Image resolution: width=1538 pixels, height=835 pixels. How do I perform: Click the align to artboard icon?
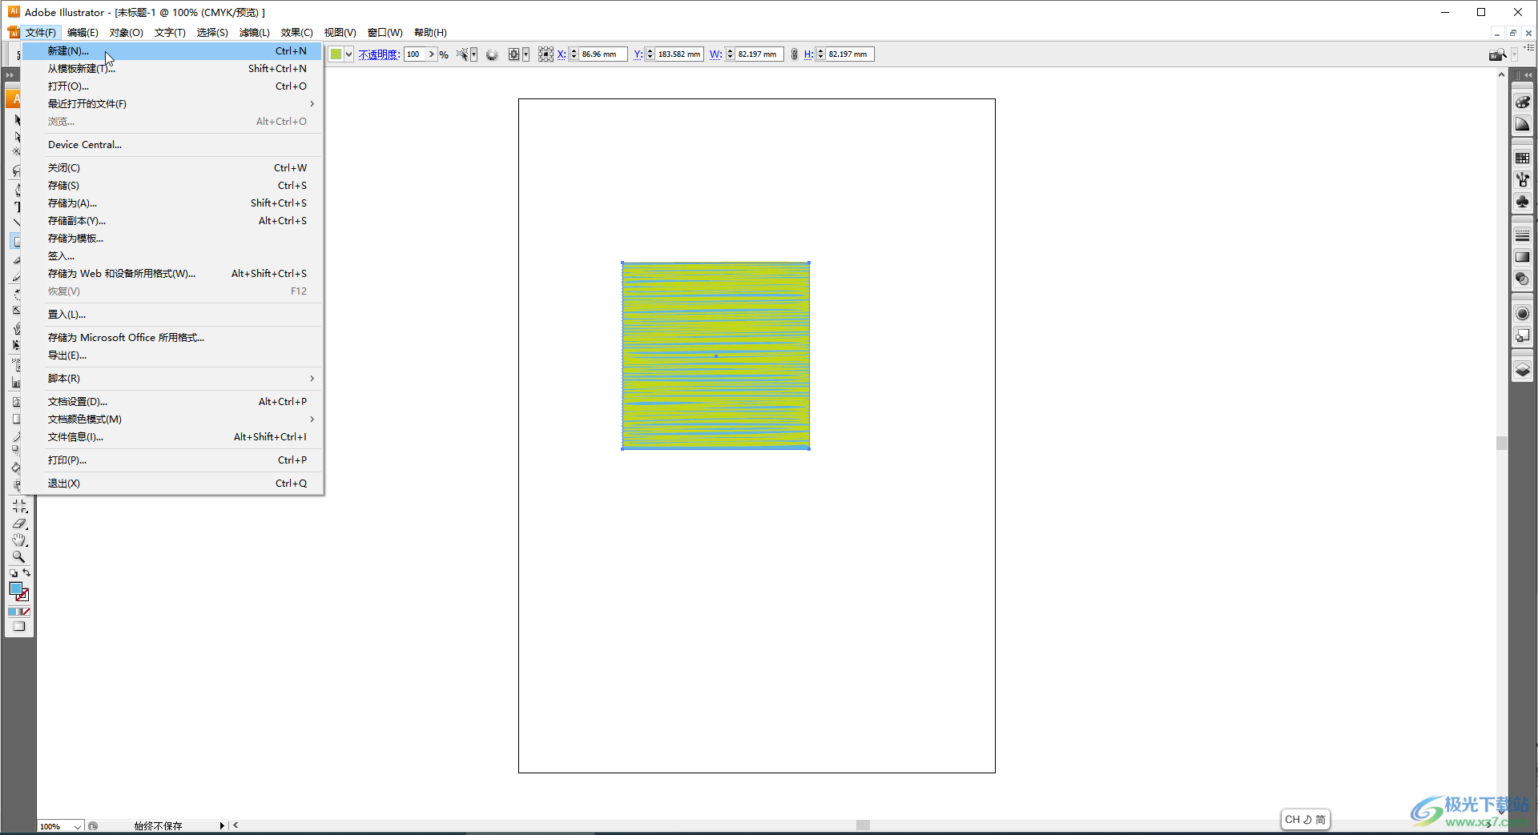click(x=513, y=54)
